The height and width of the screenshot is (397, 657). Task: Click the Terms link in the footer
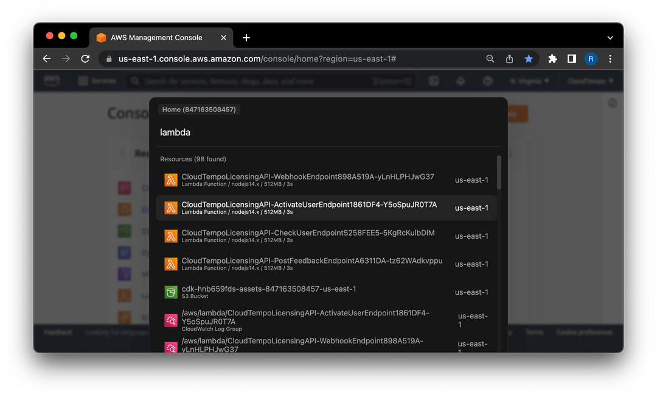pyautogui.click(x=535, y=332)
